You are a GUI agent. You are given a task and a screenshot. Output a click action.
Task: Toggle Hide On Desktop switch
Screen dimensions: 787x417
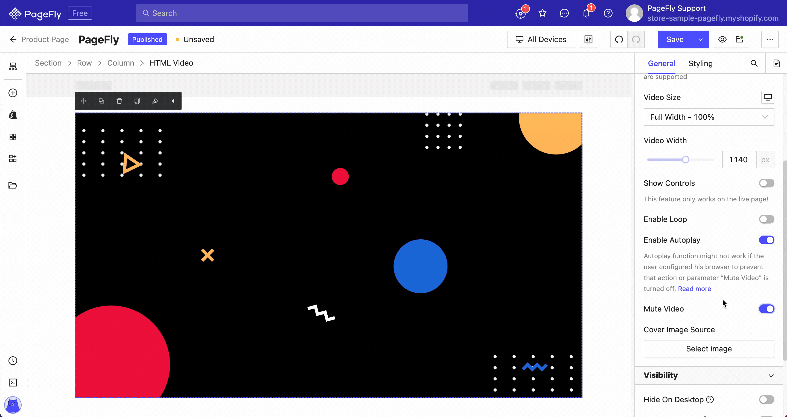[766, 400]
